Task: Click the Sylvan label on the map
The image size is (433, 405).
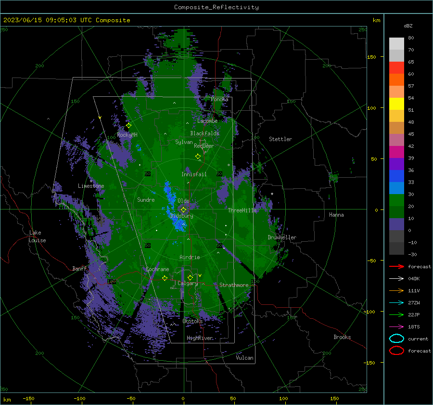Action: (x=184, y=142)
